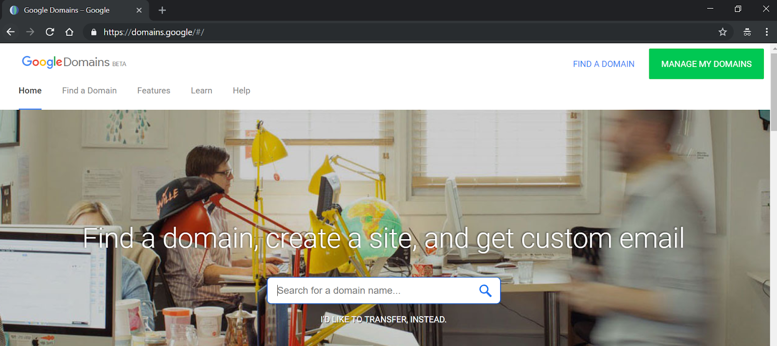The height and width of the screenshot is (346, 777).
Task: View site info via padlock icon
Action: 94,32
